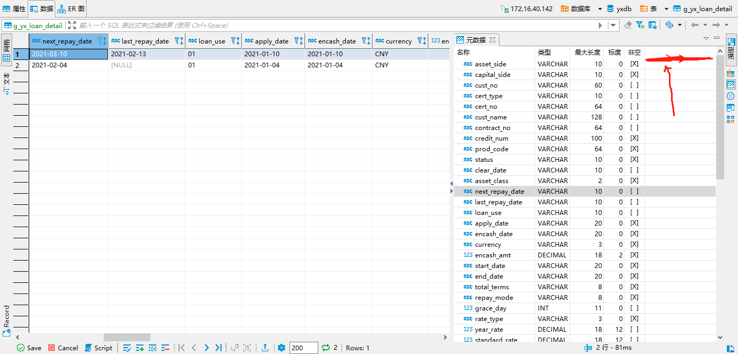Click the not-null box for cust_no
The width and height of the screenshot is (738, 354).
pyautogui.click(x=634, y=85)
